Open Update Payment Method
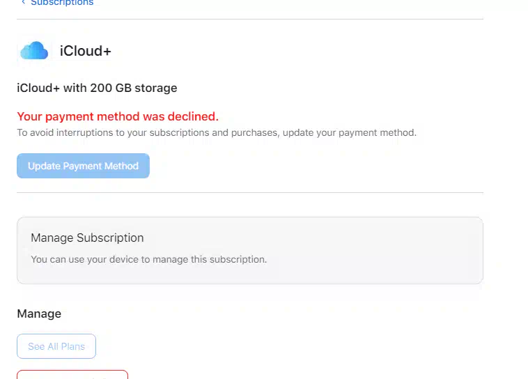 coord(83,166)
